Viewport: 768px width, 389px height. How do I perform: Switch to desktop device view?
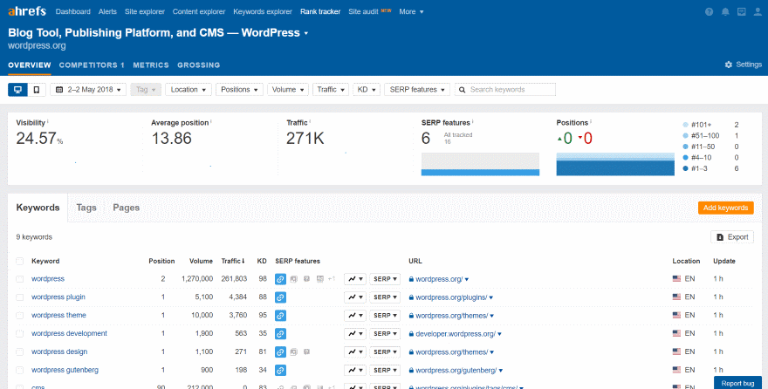pos(17,89)
